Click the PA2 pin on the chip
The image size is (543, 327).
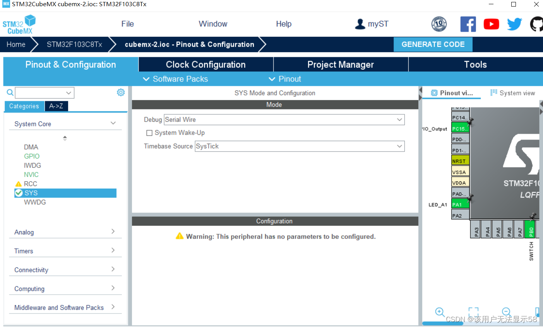461,215
